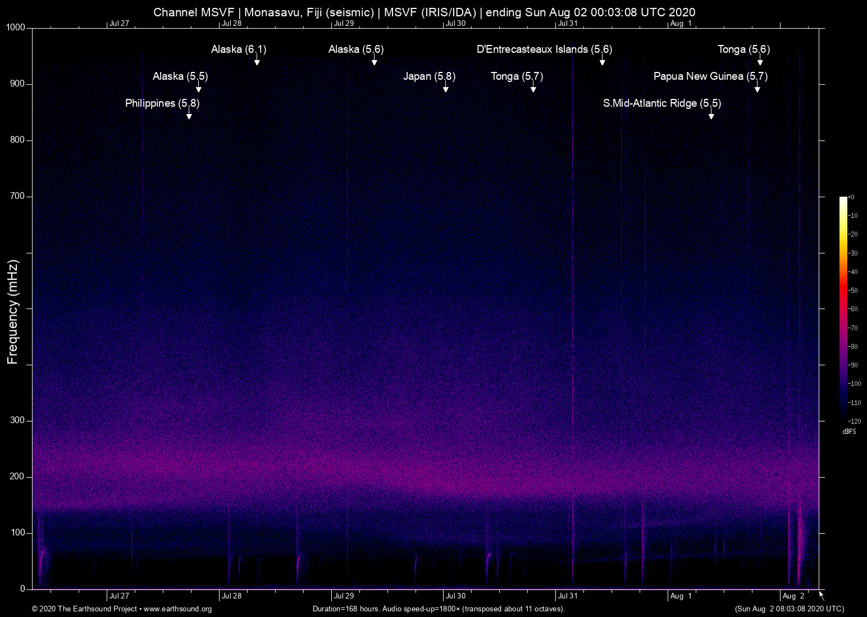The image size is (867, 617).
Task: Click the "Audio speed-up=1800×" footer text
Action: (421, 609)
